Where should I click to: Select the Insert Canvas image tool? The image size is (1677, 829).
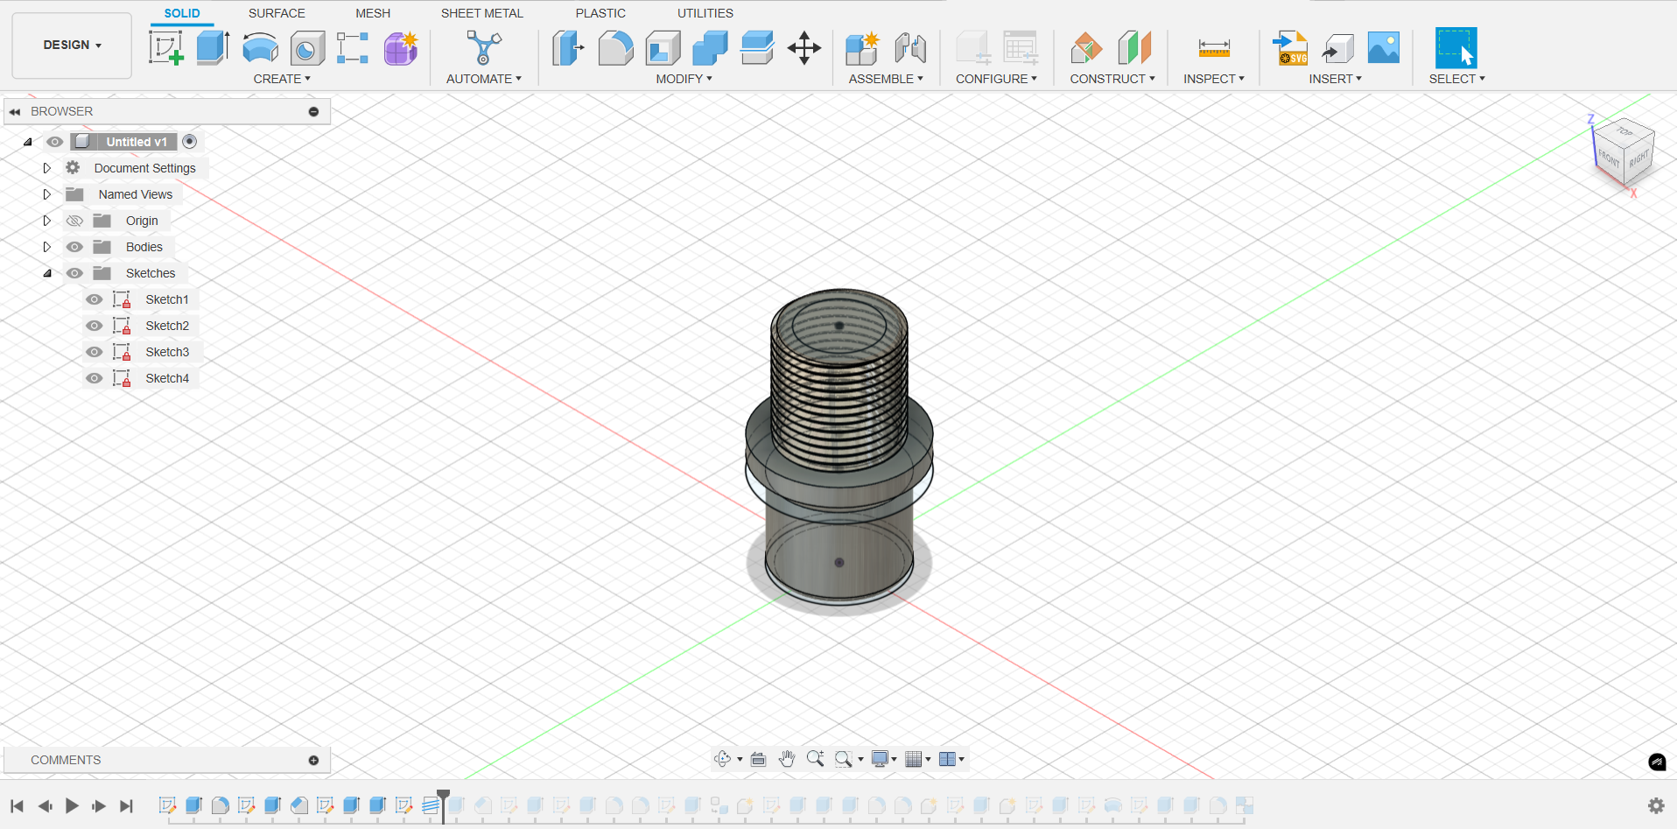coord(1384,47)
